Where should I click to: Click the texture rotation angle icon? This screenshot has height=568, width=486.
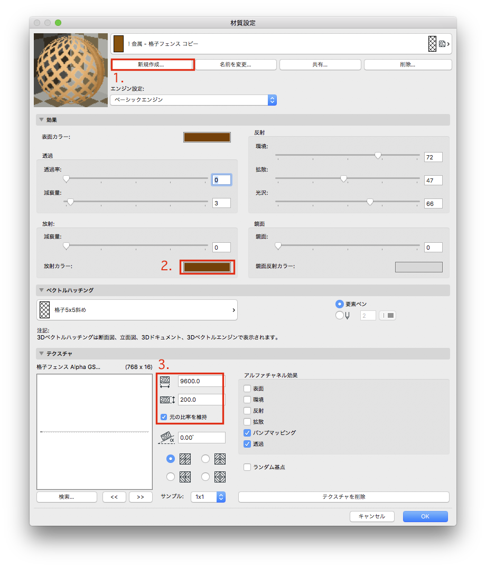(x=166, y=438)
